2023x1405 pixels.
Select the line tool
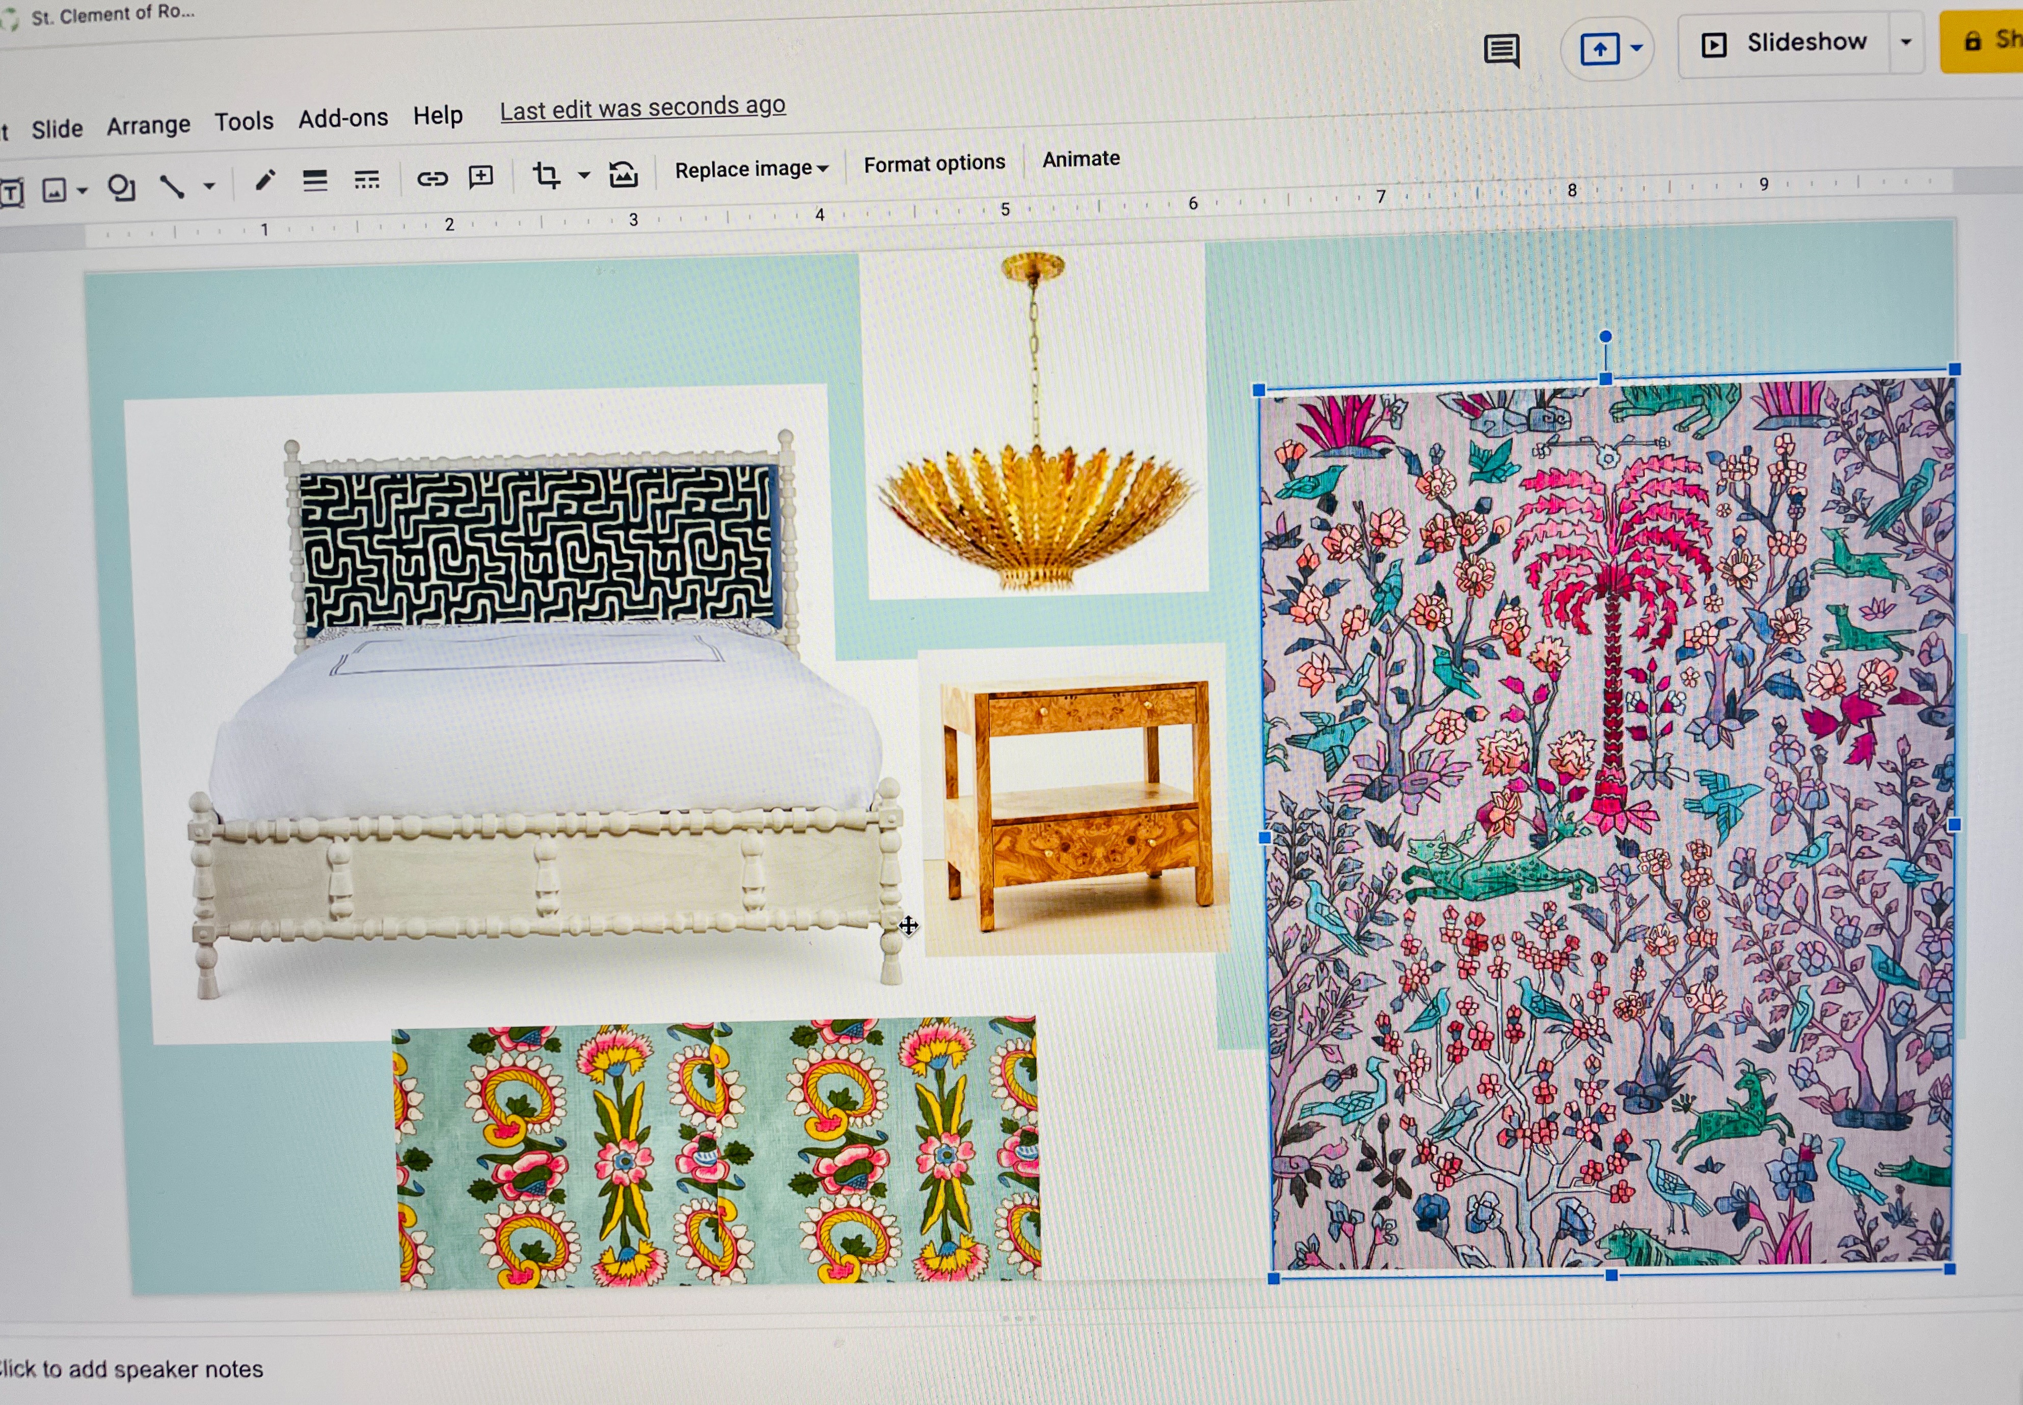[172, 185]
